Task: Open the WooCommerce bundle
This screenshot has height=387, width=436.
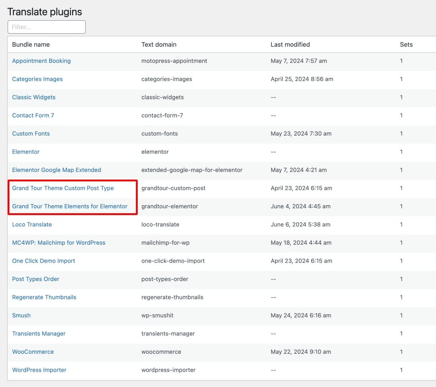Action: tap(33, 352)
